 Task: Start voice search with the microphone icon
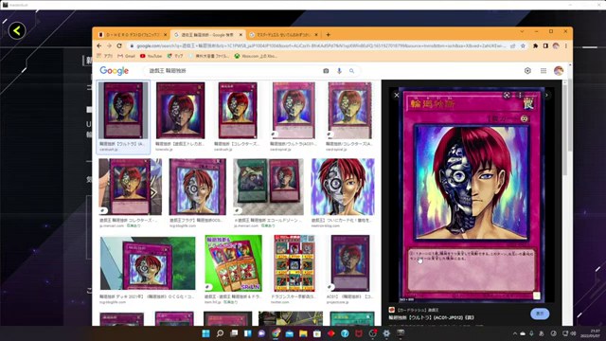pyautogui.click(x=339, y=71)
